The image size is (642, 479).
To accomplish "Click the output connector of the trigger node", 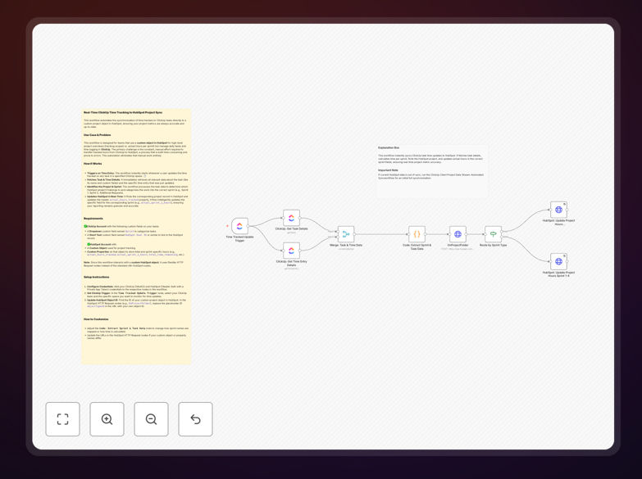I will pyautogui.click(x=249, y=226).
